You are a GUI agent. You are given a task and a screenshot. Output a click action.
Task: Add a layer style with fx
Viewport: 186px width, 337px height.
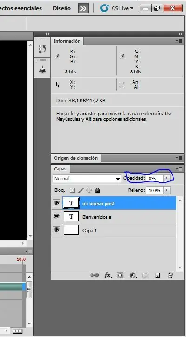pos(107,275)
